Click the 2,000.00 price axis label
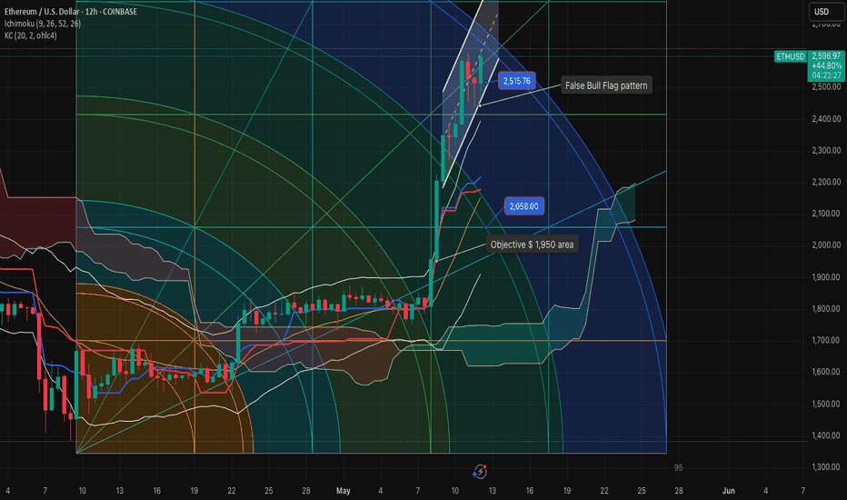 (x=826, y=245)
